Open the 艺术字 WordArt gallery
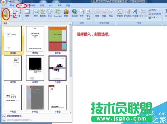The image size is (167, 124). tap(135, 14)
